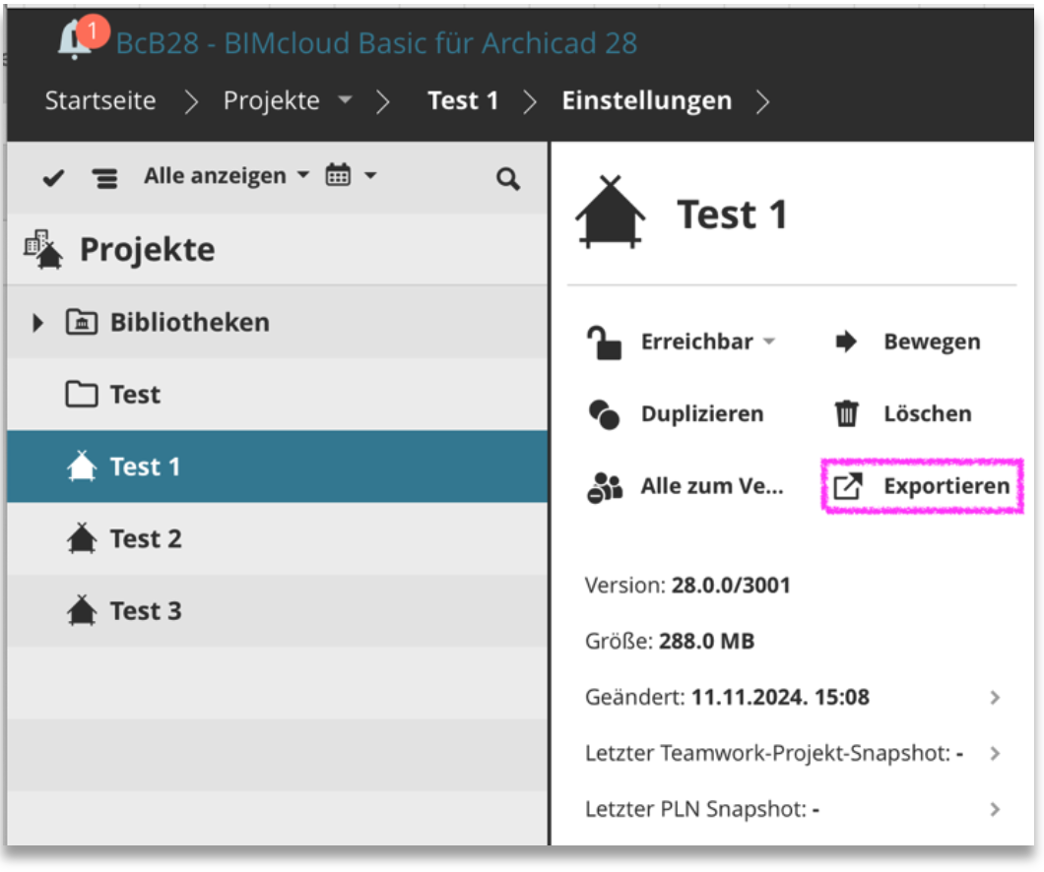Screen dimensions: 1044x872
Task: Click the Test 1 project house icon in tree
Action: coord(81,466)
